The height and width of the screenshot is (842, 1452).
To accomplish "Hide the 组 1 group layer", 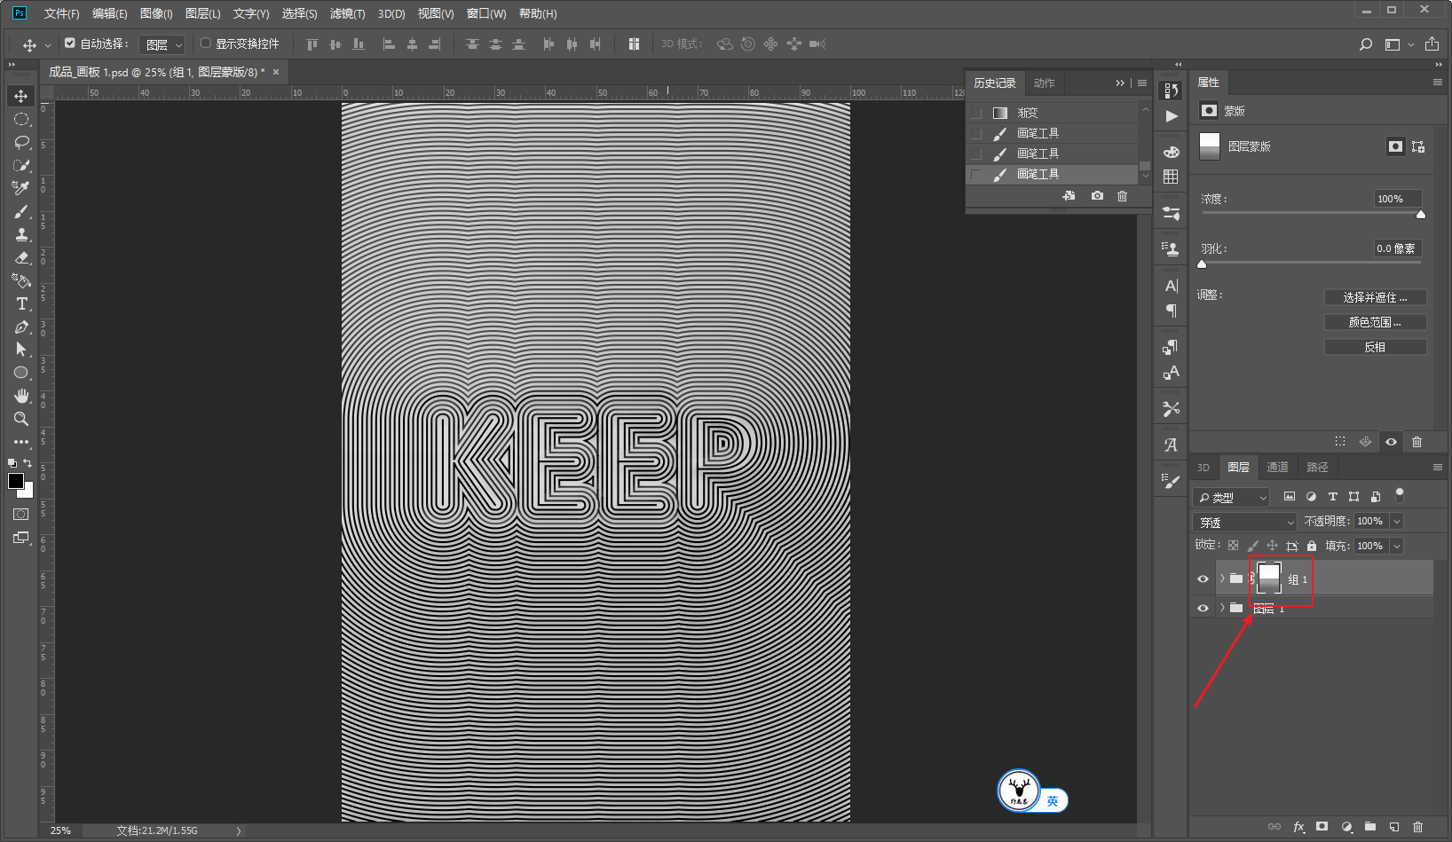I will point(1203,579).
